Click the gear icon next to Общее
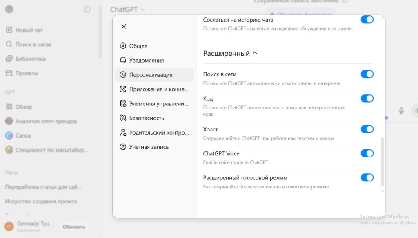Image resolution: width=418 pixels, height=238 pixels. point(123,46)
